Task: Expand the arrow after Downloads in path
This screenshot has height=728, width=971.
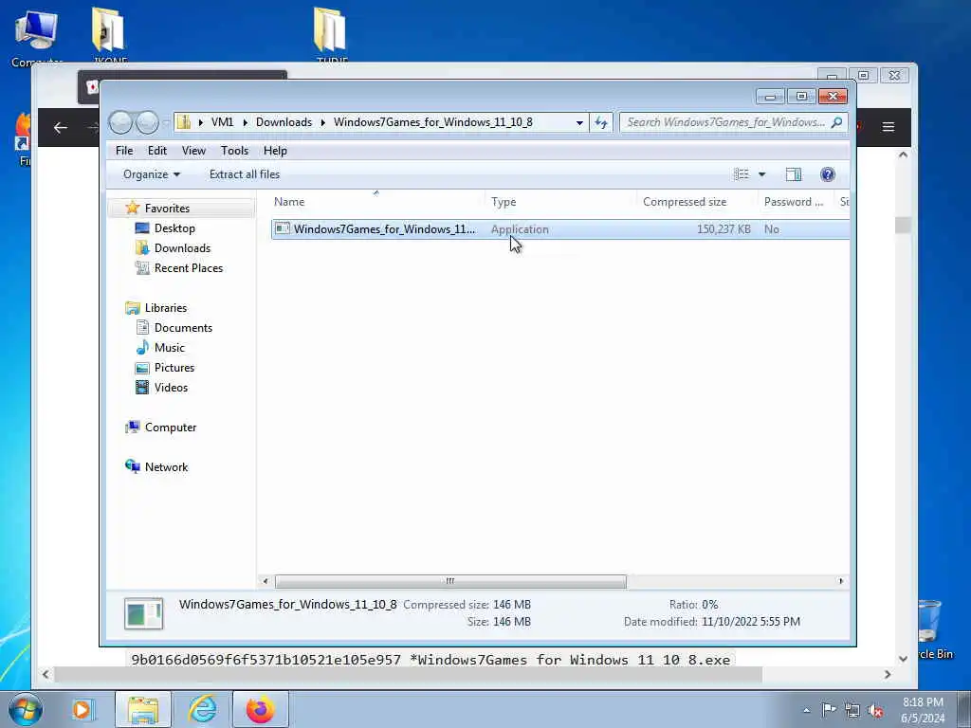Action: (322, 122)
